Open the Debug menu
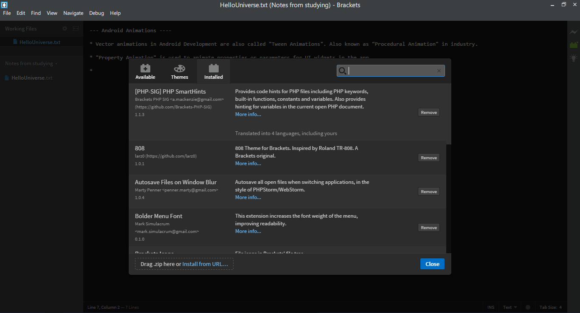580x313 pixels. pyautogui.click(x=96, y=13)
